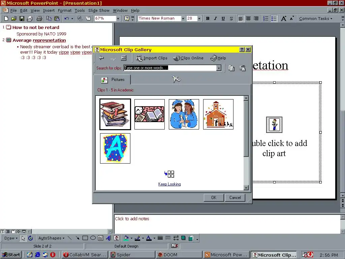The image size is (345, 259).
Task: Click the Open file folder icon
Action: pos(14,19)
